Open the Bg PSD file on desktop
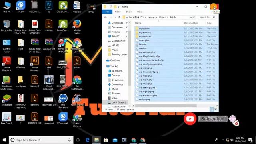Image resolution: width=256 pixels, height=144 pixels. pos(49,7)
